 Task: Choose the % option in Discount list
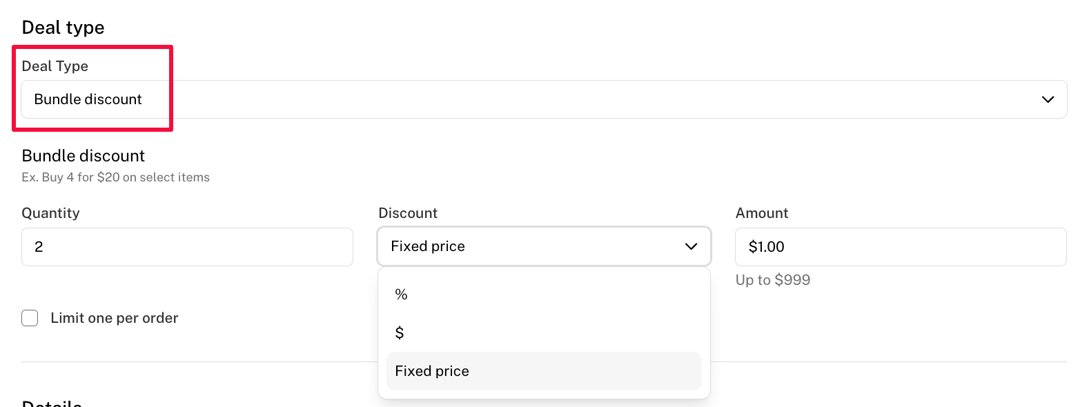pos(544,295)
